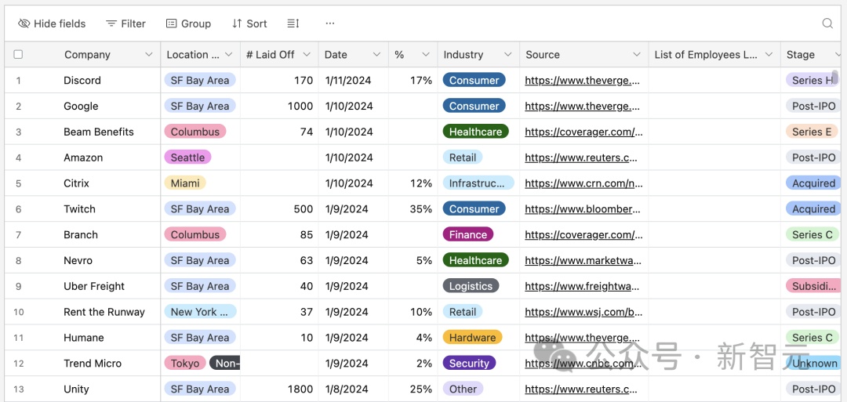Click the purple Security tag for Trend Micro

(x=469, y=364)
